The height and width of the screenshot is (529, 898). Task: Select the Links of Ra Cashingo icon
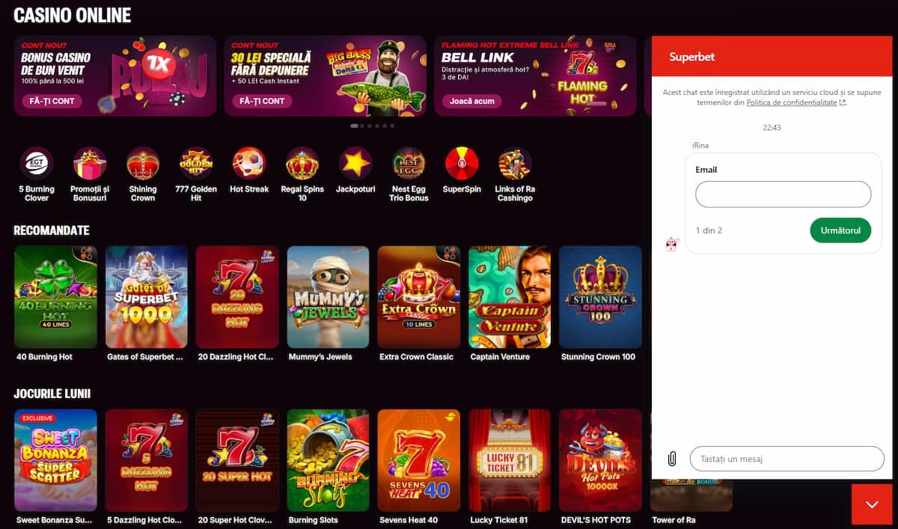tap(515, 162)
